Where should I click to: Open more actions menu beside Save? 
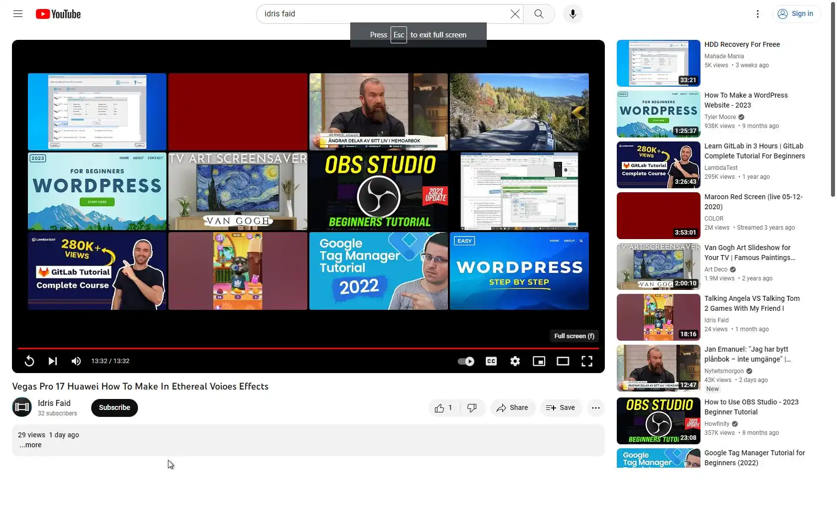(596, 408)
